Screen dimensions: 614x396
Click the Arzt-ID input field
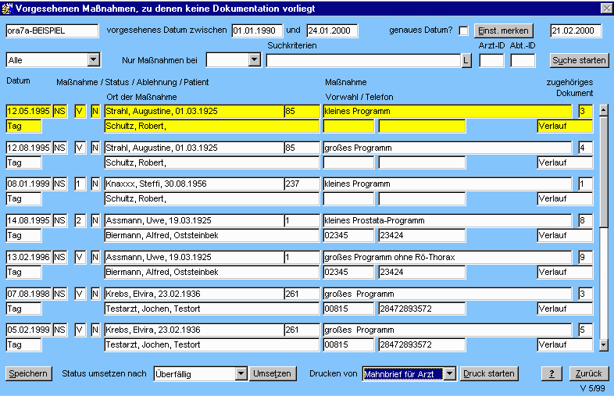tap(491, 60)
